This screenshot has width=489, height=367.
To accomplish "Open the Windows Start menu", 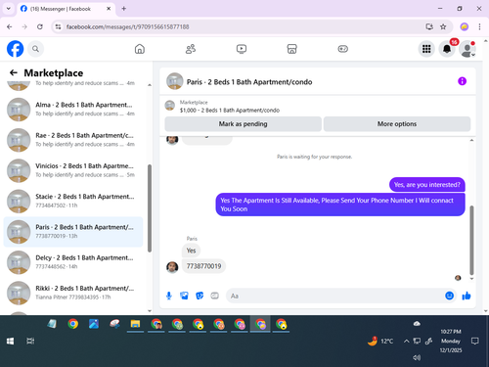I will (10, 341).
